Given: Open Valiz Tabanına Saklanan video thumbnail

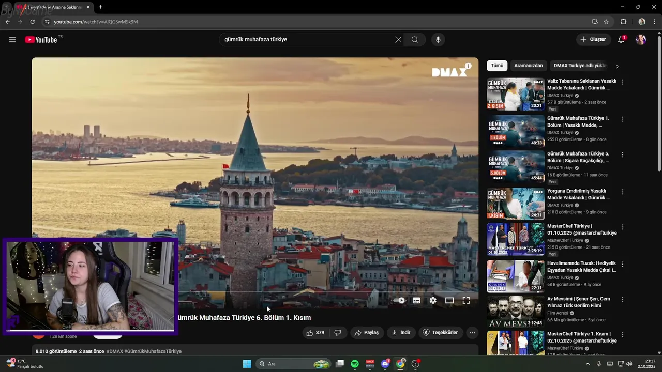Looking at the screenshot, I should point(516,94).
